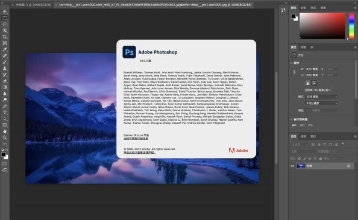Select the Hand tool
The height and width of the screenshot is (220, 358).
[x=5, y=131]
